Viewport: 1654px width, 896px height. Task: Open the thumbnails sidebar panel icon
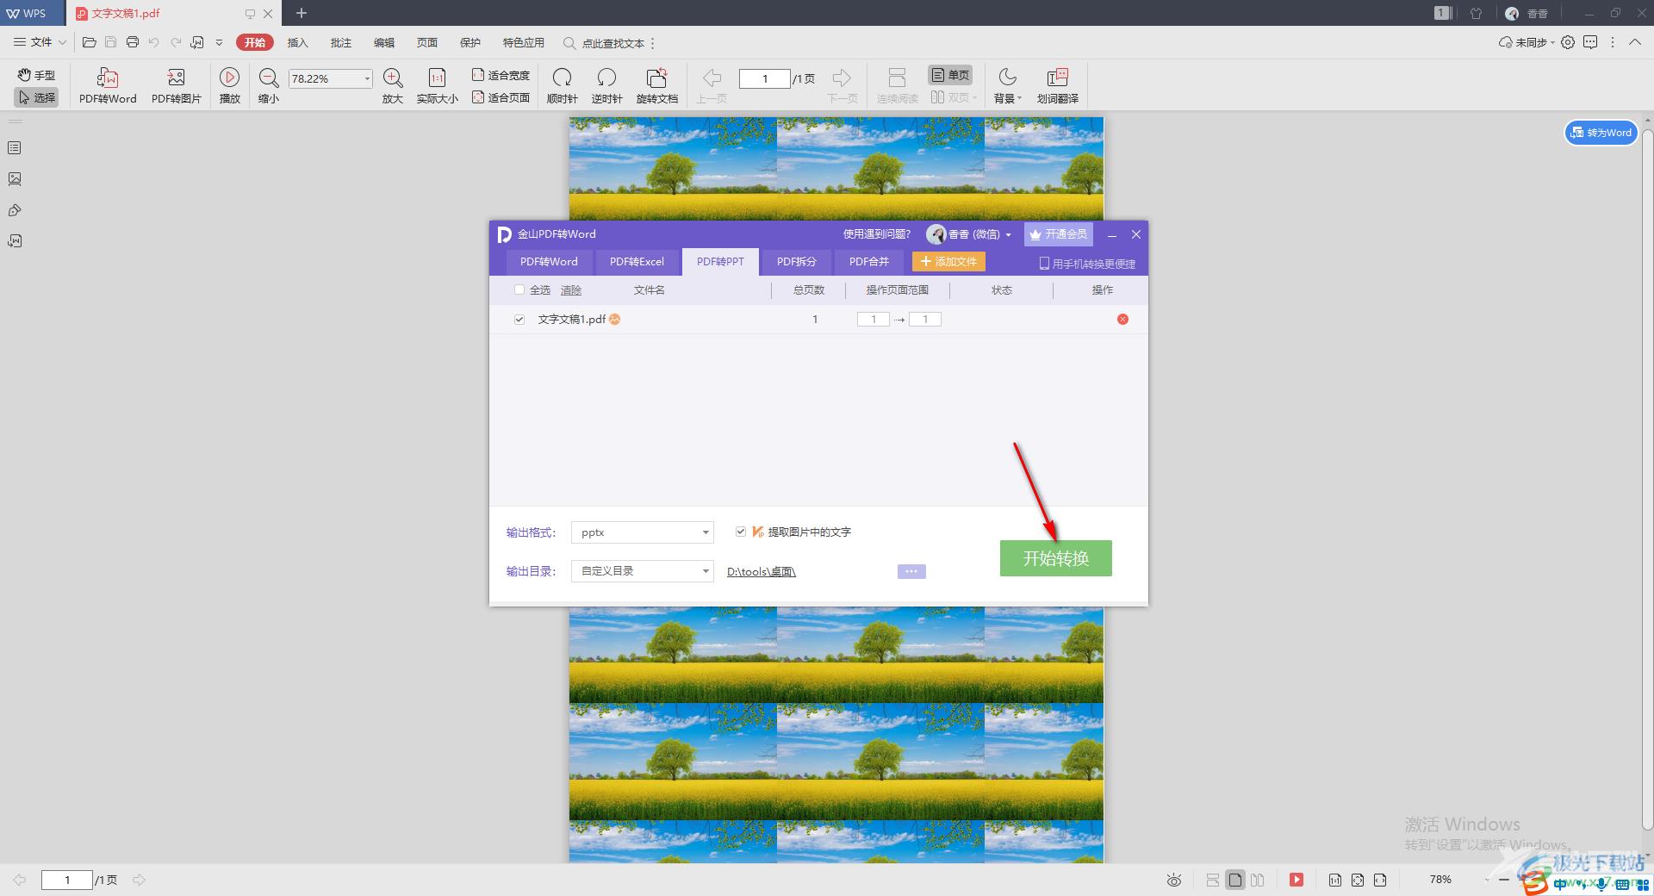tap(15, 148)
